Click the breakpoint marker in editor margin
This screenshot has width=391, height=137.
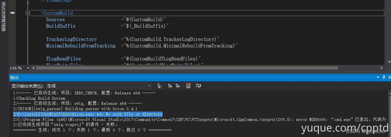pyautogui.click(x=12, y=13)
